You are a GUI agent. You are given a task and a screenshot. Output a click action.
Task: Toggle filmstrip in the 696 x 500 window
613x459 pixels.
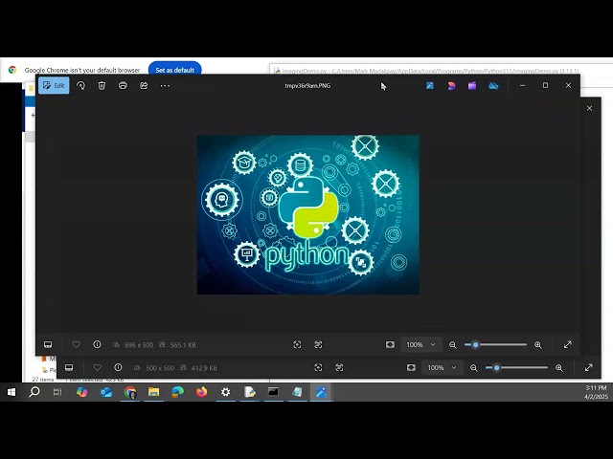(48, 344)
